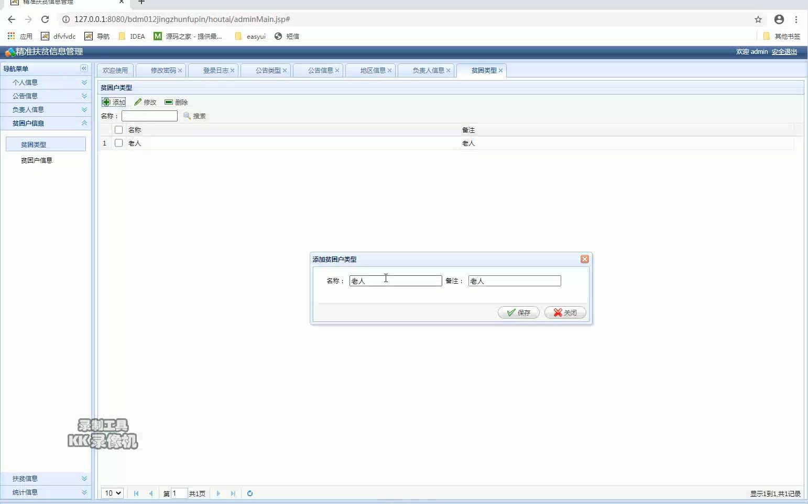Select 贫困户信息 item in sidebar
808x504 pixels.
coord(37,160)
